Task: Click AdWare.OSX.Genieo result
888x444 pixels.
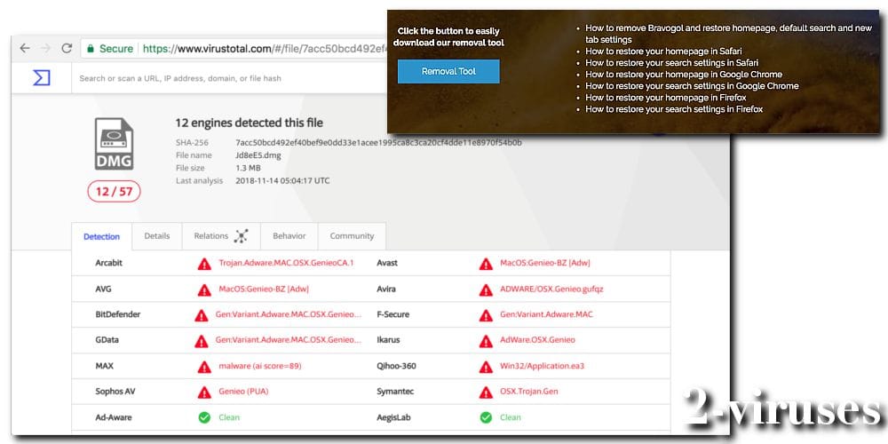Action: pos(537,340)
